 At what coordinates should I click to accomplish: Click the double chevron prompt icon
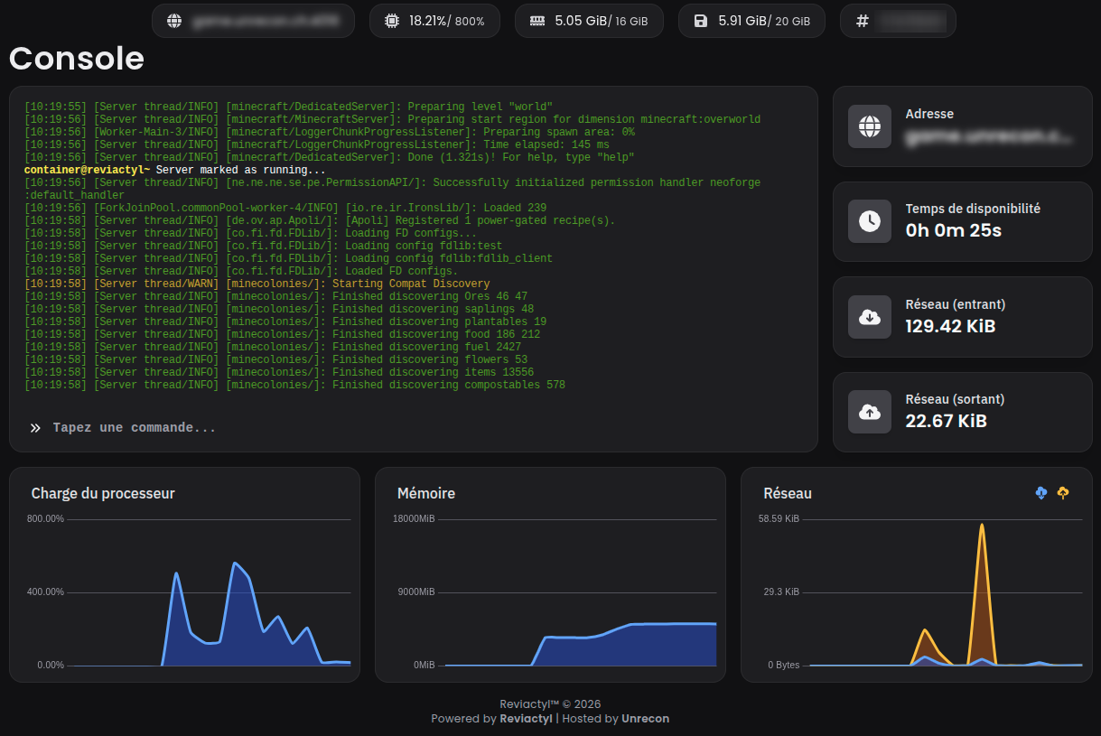pyautogui.click(x=35, y=428)
